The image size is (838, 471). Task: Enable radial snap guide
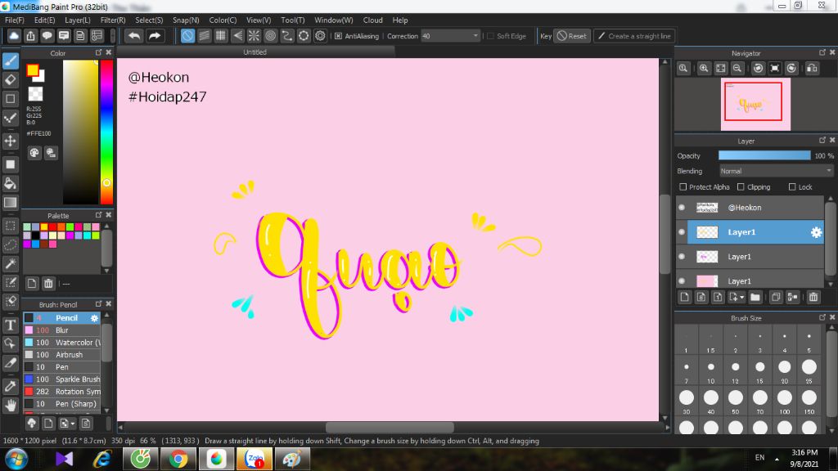pos(254,36)
